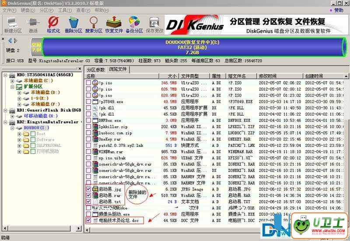The image size is (350, 241).
Task: Sort files by 名称 column header
Action: tap(122, 76)
